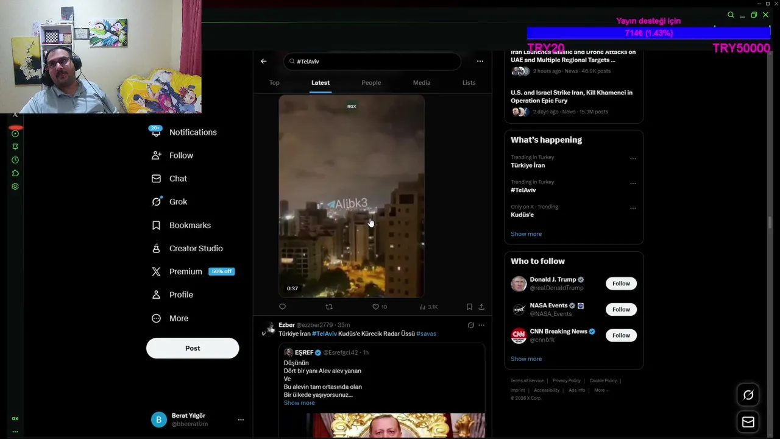Open EŞREF quoted post author name
This screenshot has width=780, height=439.
tap(304, 352)
